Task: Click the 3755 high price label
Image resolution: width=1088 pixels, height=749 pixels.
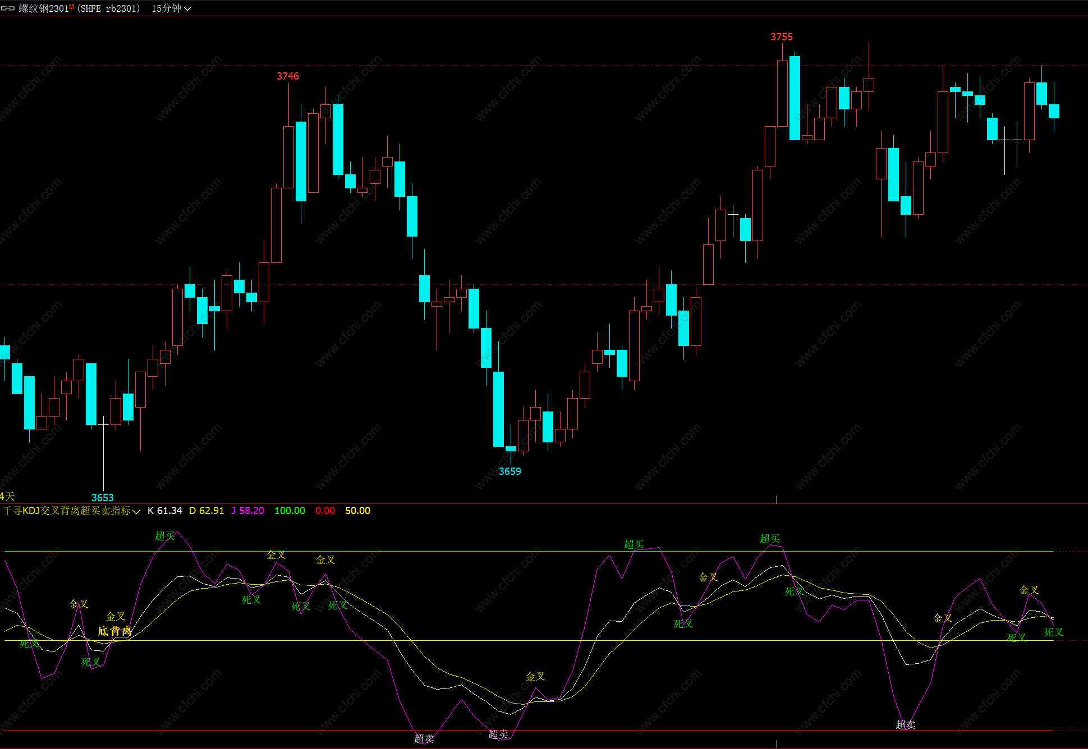Action: [x=781, y=37]
